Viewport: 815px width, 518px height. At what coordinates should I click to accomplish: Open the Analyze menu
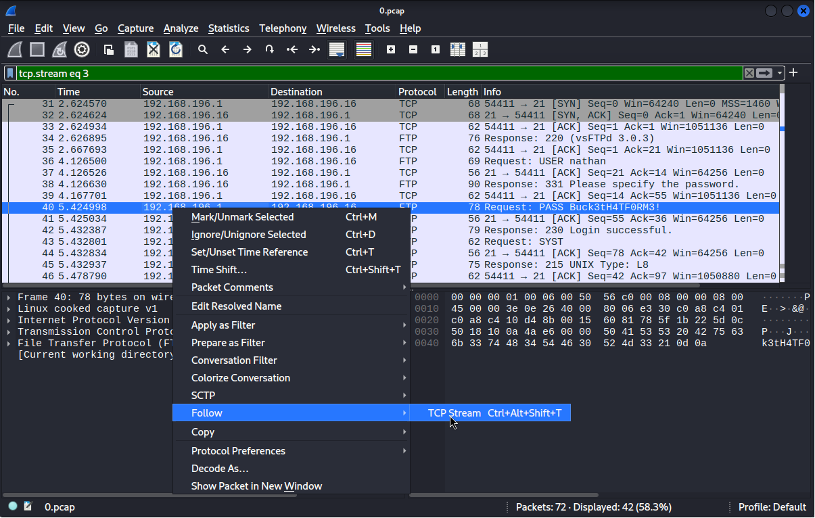click(181, 28)
